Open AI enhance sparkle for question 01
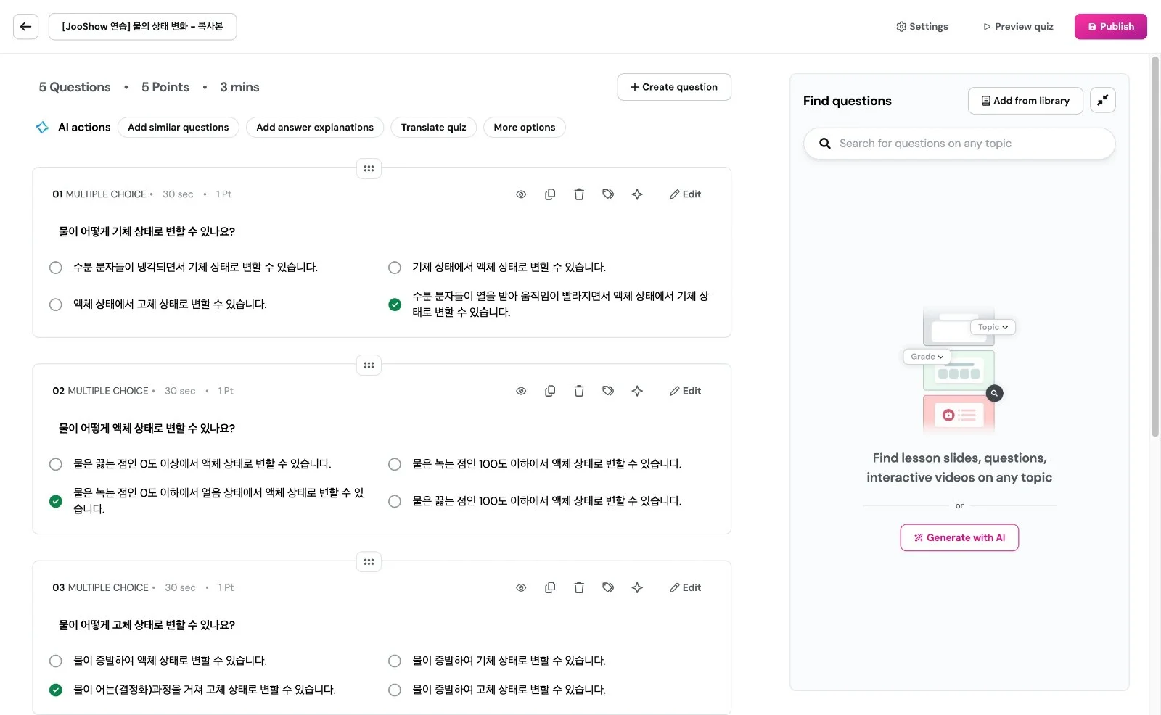 click(x=637, y=194)
